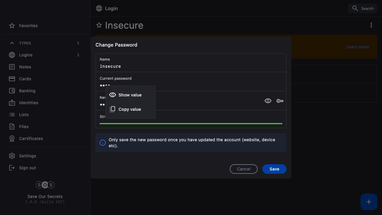Click the Search box
Viewport: 382px width, 215px height.
point(363,8)
